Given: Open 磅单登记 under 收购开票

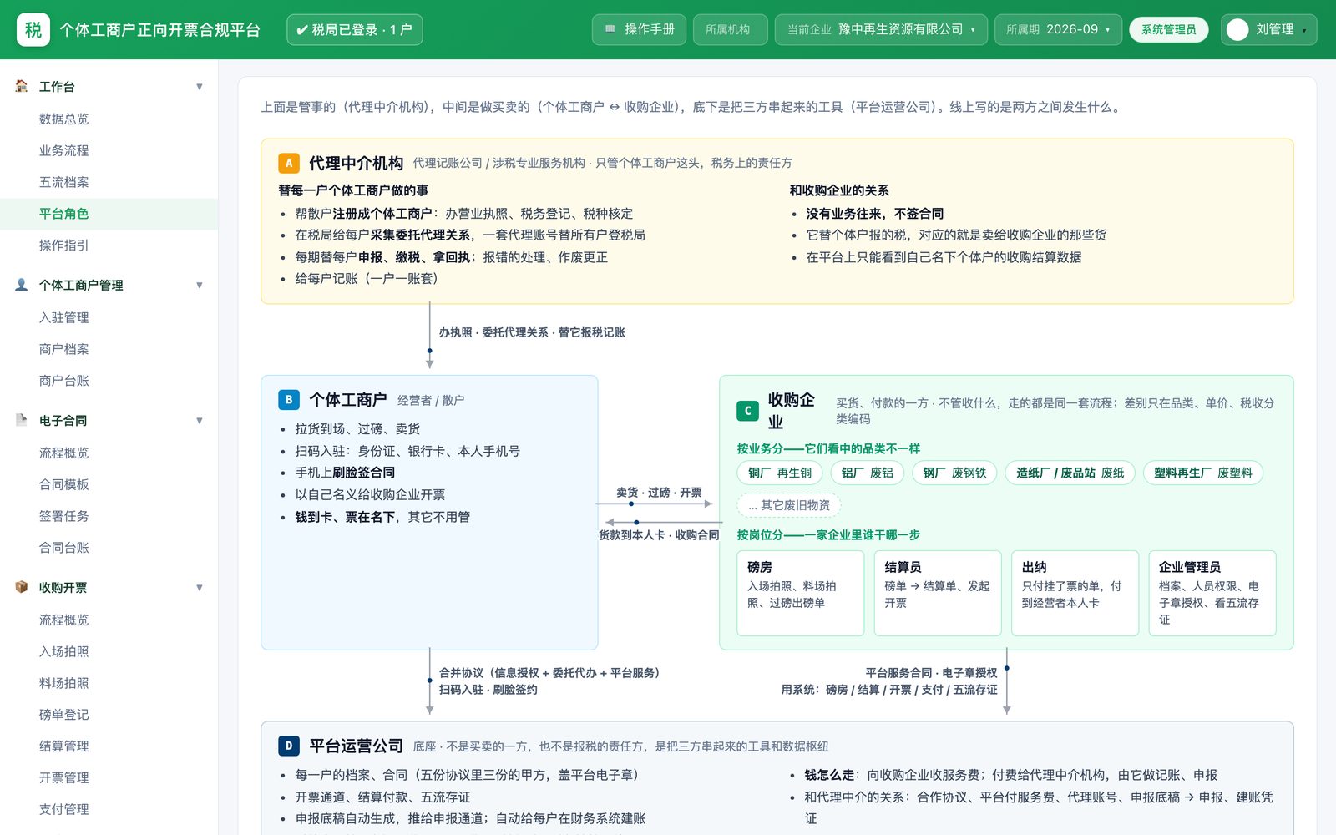Looking at the screenshot, I should click(109, 715).
